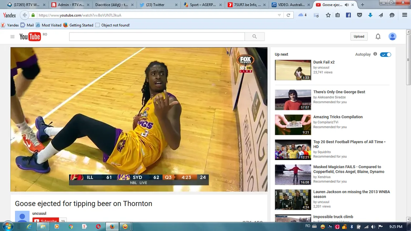Screen dimensions: 411x231
Task: Click the page vertical scrollbar thumb
Action: tap(408, 60)
